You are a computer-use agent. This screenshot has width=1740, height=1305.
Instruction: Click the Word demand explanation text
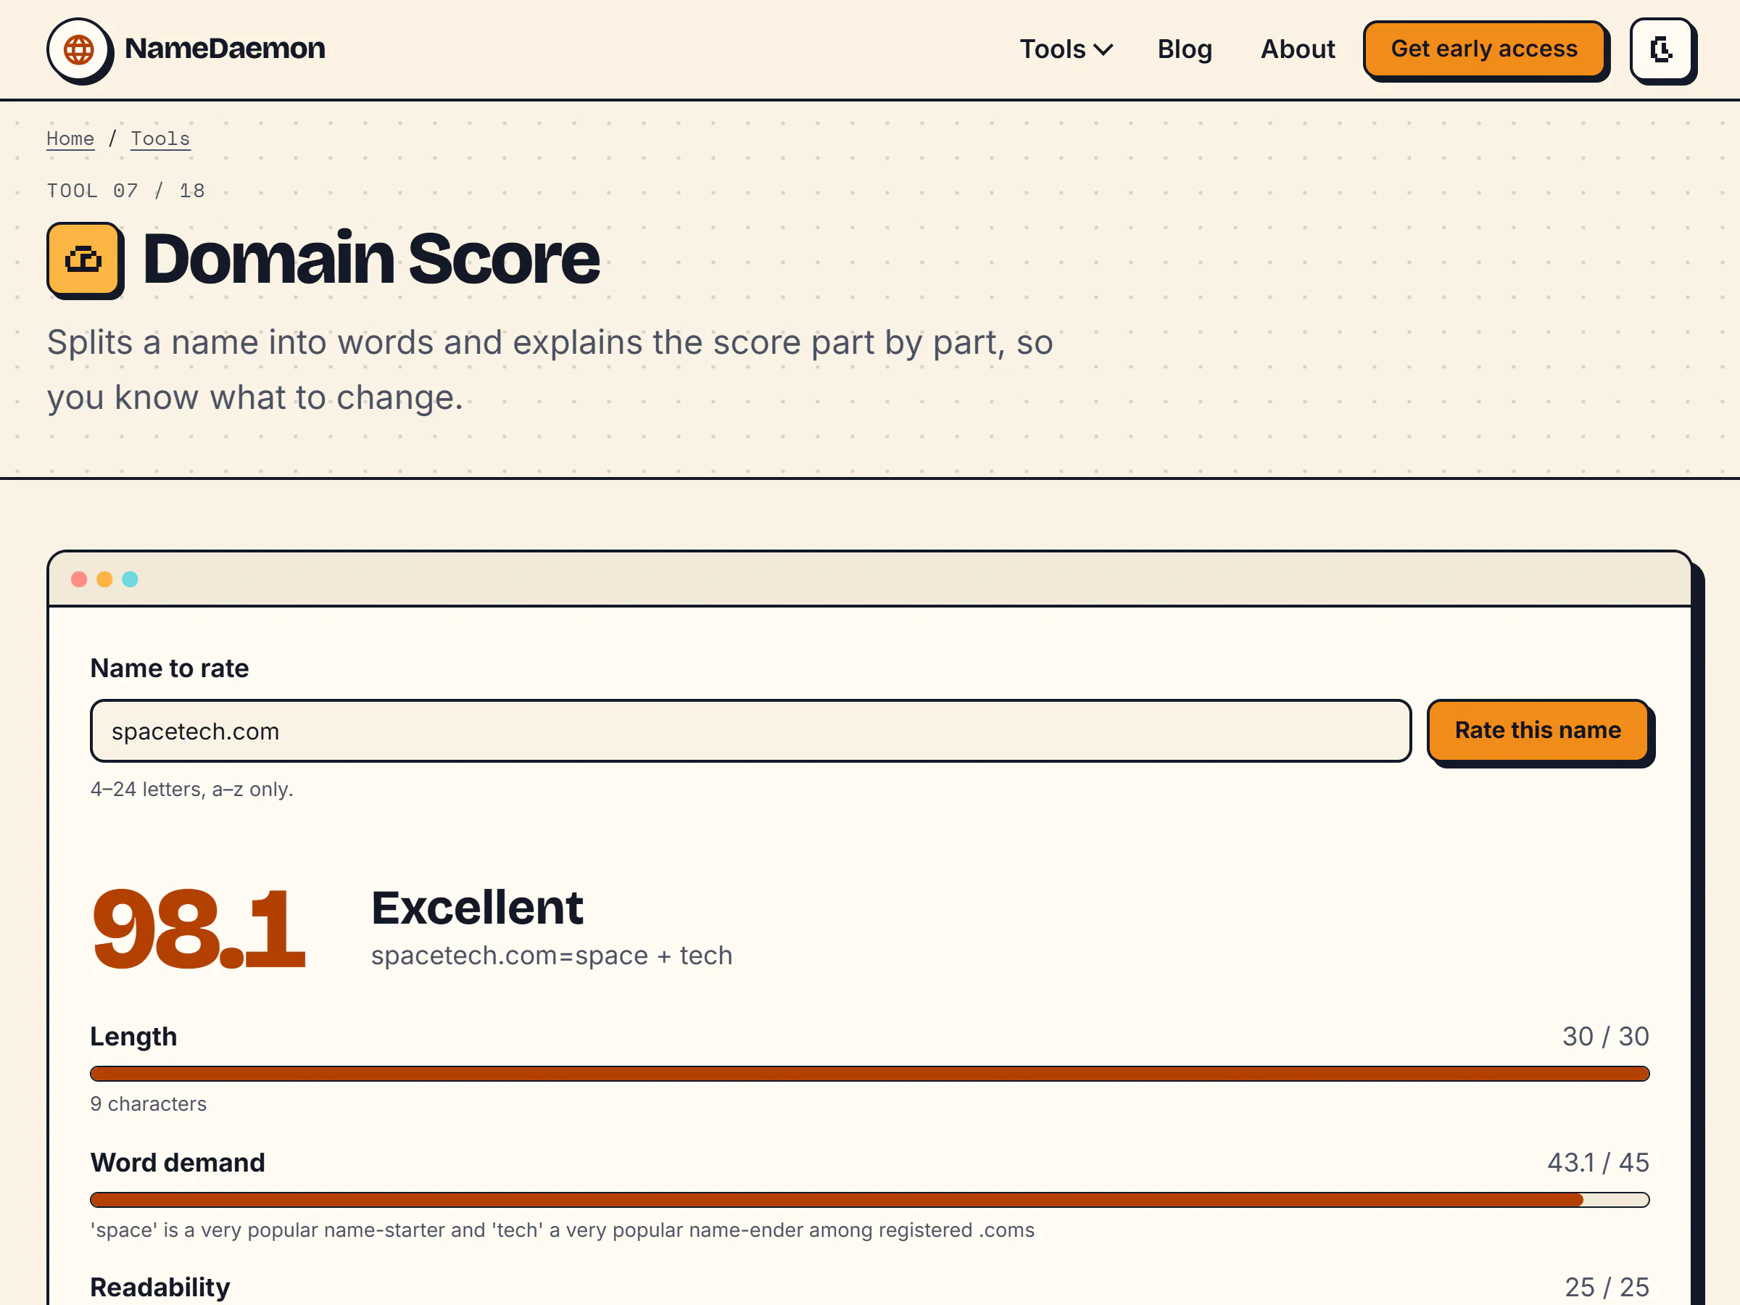pos(563,1230)
